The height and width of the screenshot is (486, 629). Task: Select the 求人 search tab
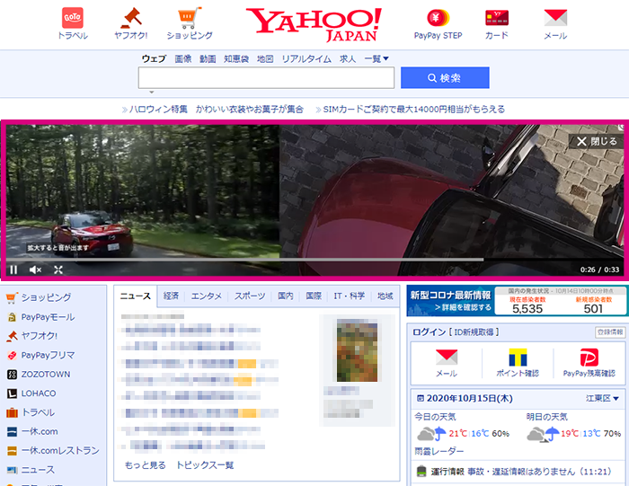tap(348, 59)
